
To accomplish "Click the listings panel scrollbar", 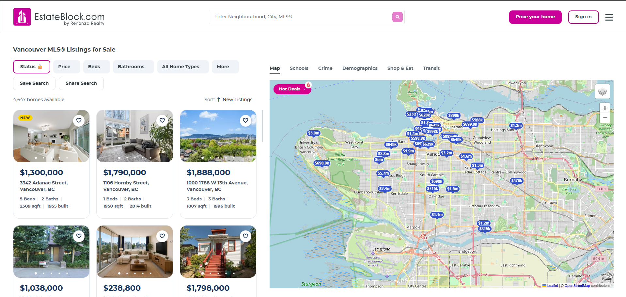I will (262, 126).
